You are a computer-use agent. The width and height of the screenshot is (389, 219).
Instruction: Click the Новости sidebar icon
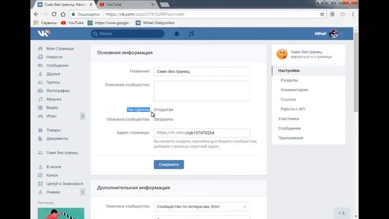point(40,57)
